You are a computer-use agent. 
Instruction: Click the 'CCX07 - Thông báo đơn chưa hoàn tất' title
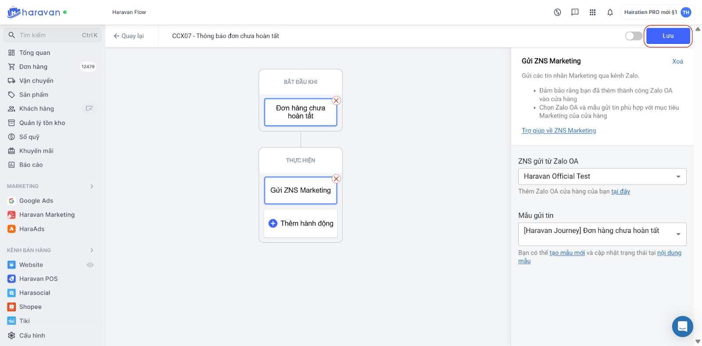pyautogui.click(x=226, y=36)
